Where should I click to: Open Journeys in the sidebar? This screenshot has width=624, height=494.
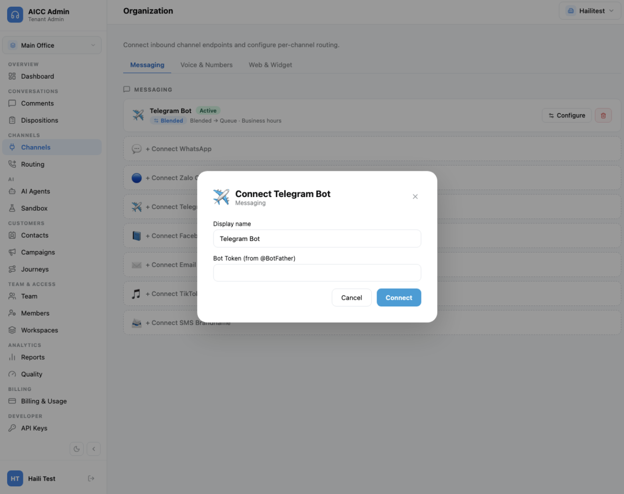(x=52, y=269)
